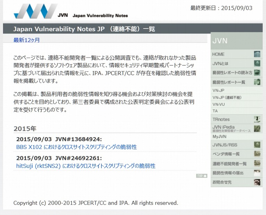Click the phone icon beside お問合せ先
The height and width of the screenshot is (215, 266).
point(257,182)
